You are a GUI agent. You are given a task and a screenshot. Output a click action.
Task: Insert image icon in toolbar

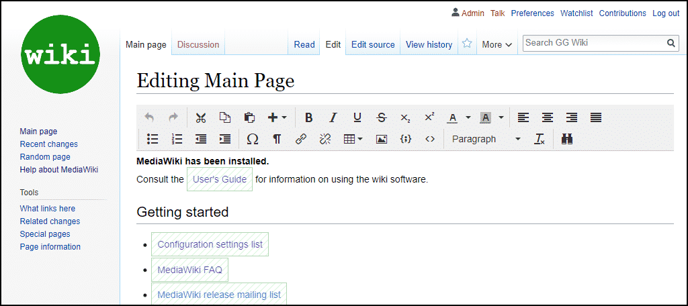382,139
